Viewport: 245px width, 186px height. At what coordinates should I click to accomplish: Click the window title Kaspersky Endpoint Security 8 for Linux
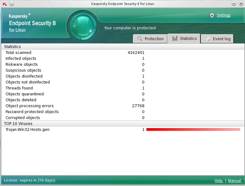[x=123, y=4]
